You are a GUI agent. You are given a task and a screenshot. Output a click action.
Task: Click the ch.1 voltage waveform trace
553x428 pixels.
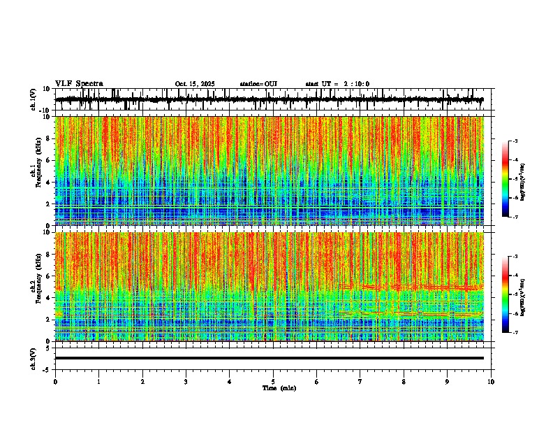[269, 99]
